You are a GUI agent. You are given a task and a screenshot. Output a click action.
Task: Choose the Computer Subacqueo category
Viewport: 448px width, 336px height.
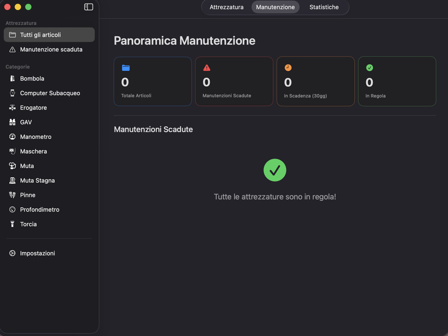click(49, 93)
